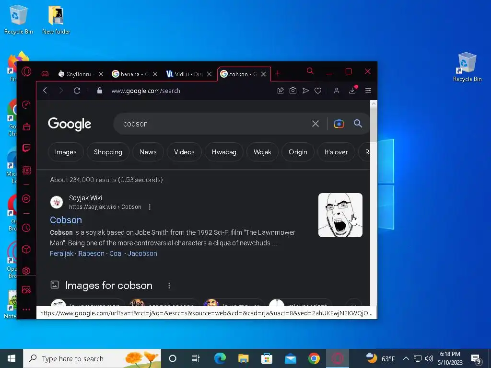Open the picture gallery icon in sidebar
491x368 pixels.
click(26, 290)
